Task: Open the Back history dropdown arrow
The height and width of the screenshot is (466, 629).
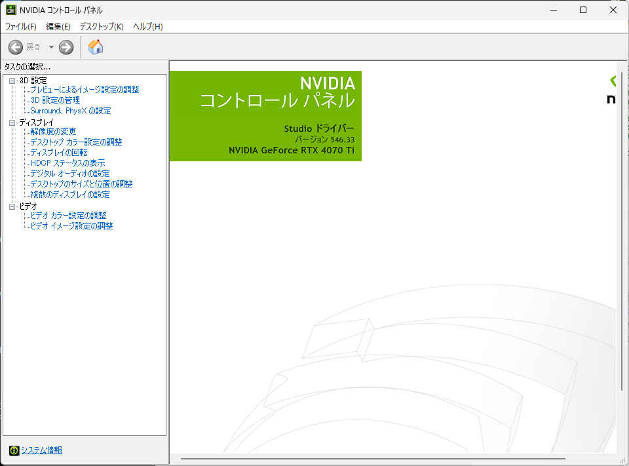Action: coord(51,47)
